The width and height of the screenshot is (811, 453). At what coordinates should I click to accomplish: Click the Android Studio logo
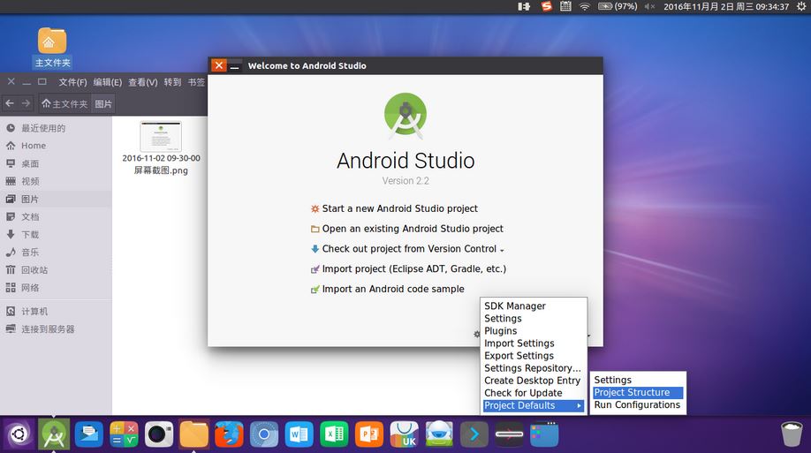405,116
